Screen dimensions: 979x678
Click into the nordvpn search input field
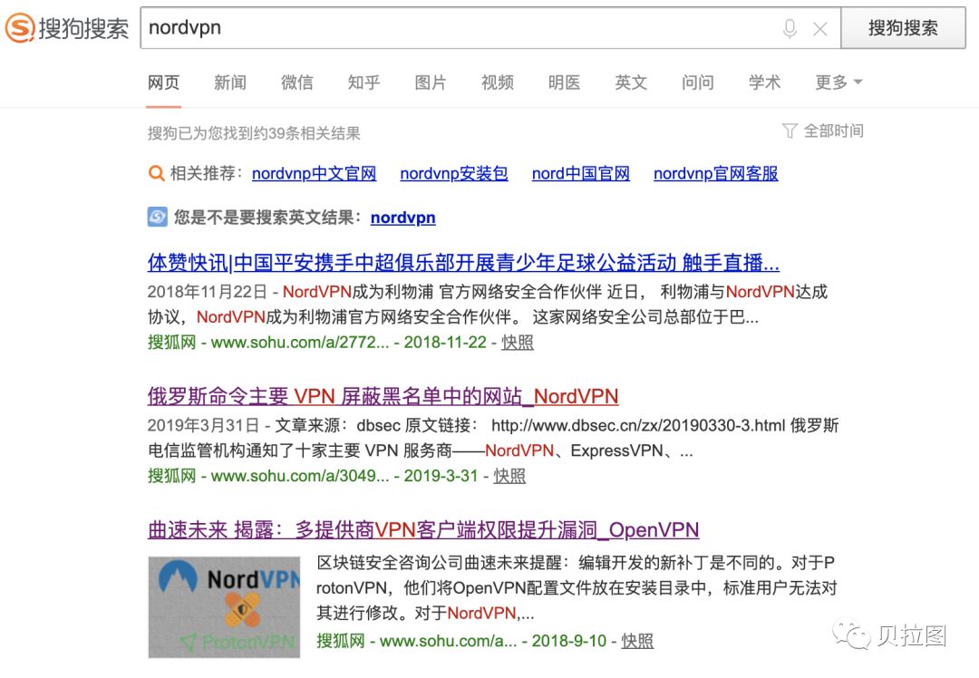(x=453, y=28)
